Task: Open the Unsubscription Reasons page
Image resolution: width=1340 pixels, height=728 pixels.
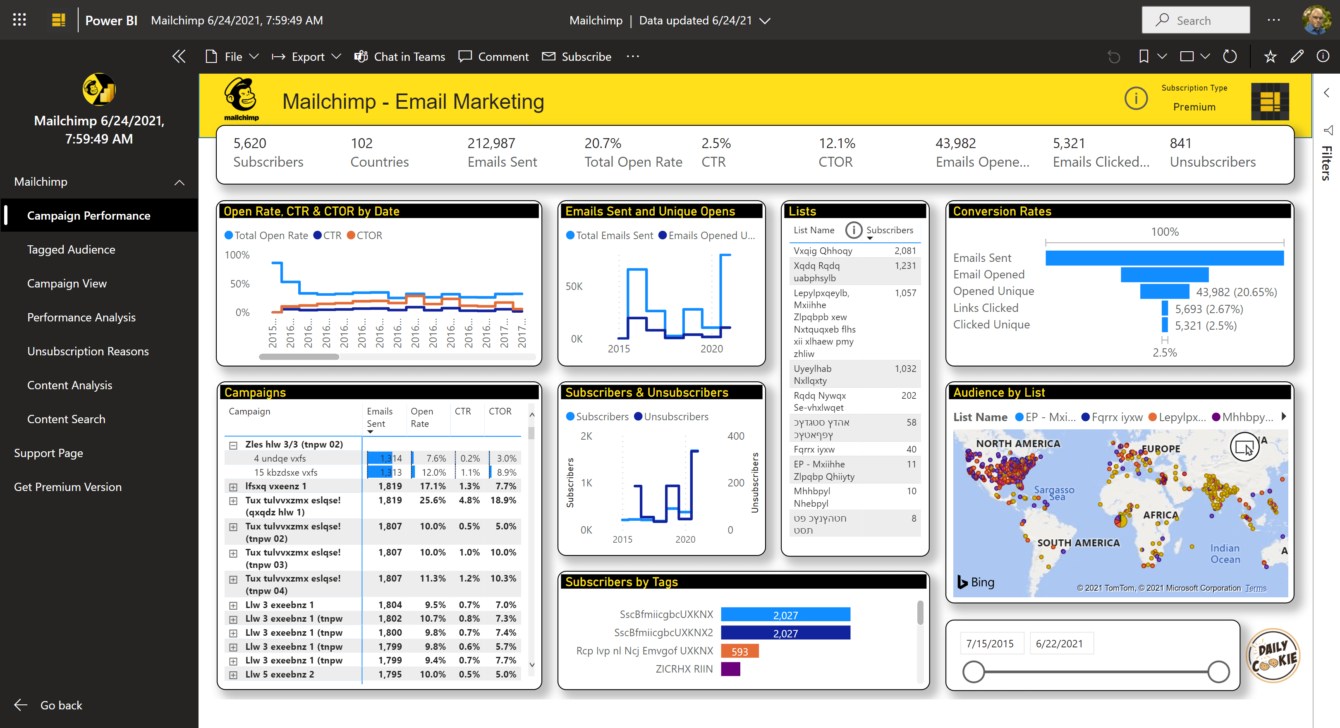Action: click(88, 351)
